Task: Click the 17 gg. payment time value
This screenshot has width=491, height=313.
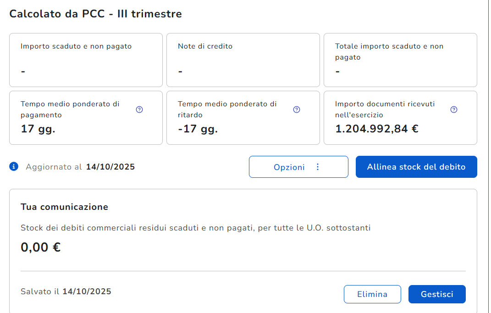Action: 38,129
